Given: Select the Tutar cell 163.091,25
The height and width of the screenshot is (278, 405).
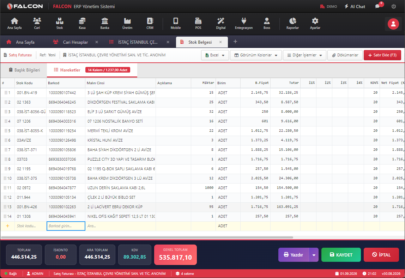Looking at the screenshot, I should click(x=285, y=207).
